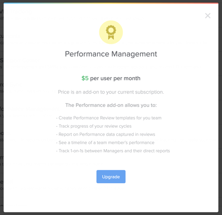Click the 'per user per month' text

(x=115, y=78)
